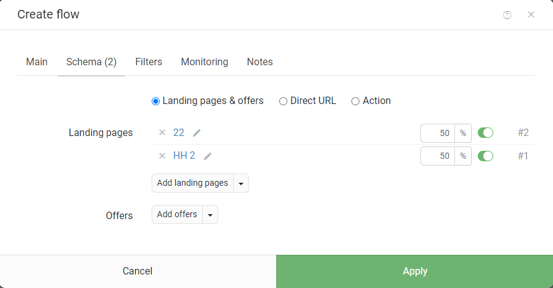Expand the Add landing pages dropdown arrow

tap(241, 183)
